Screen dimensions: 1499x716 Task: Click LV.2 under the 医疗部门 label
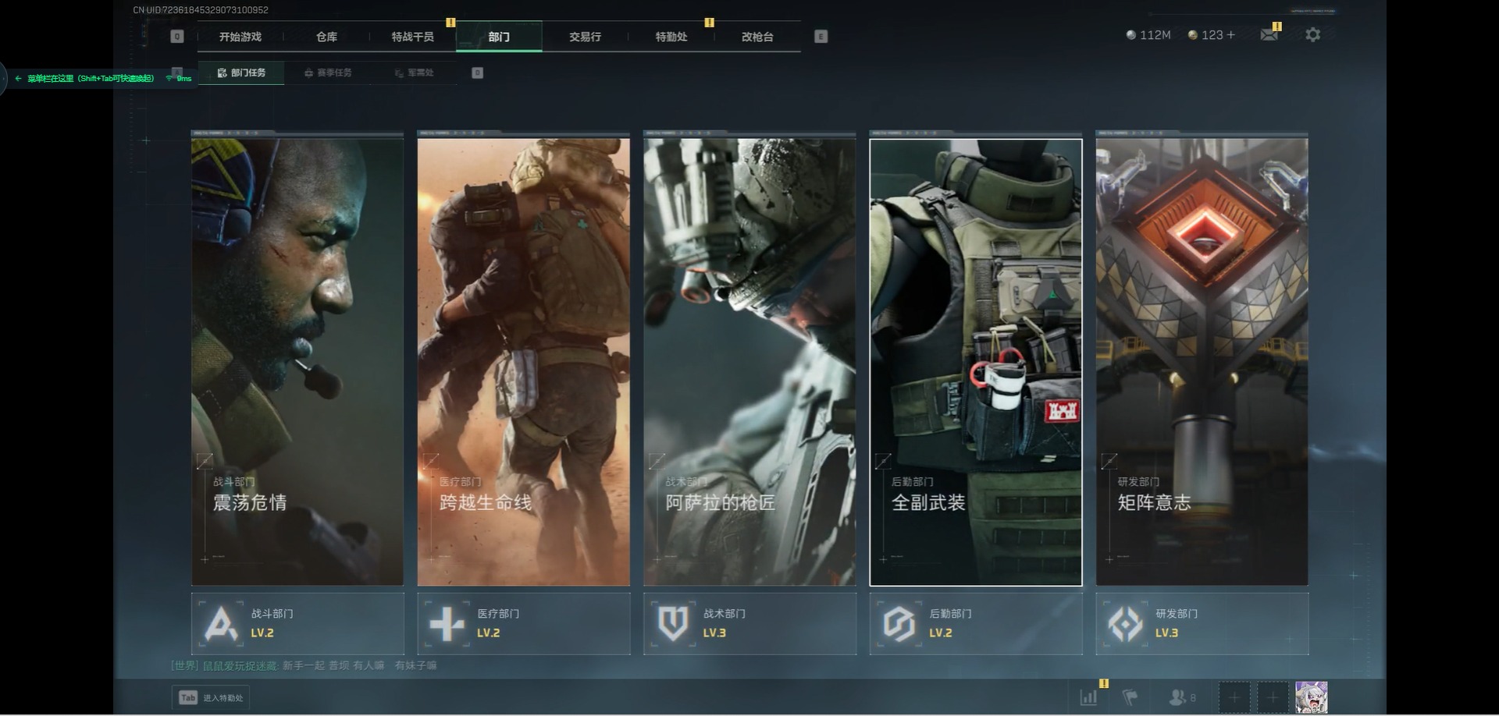tap(489, 633)
